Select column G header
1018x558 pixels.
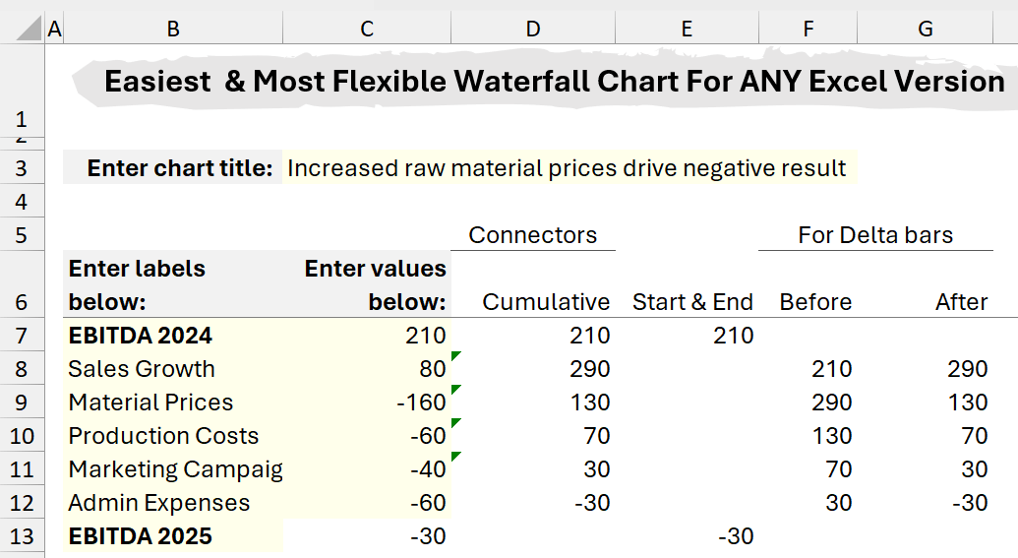925,30
